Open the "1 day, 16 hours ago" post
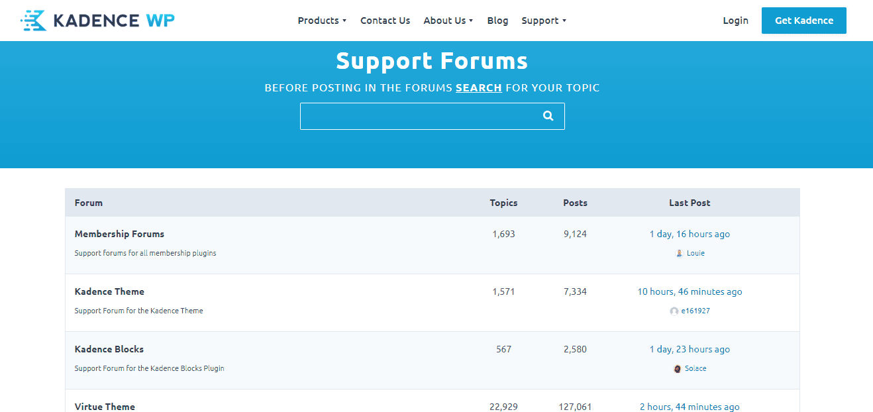Image resolution: width=873 pixels, height=412 pixels. (690, 234)
